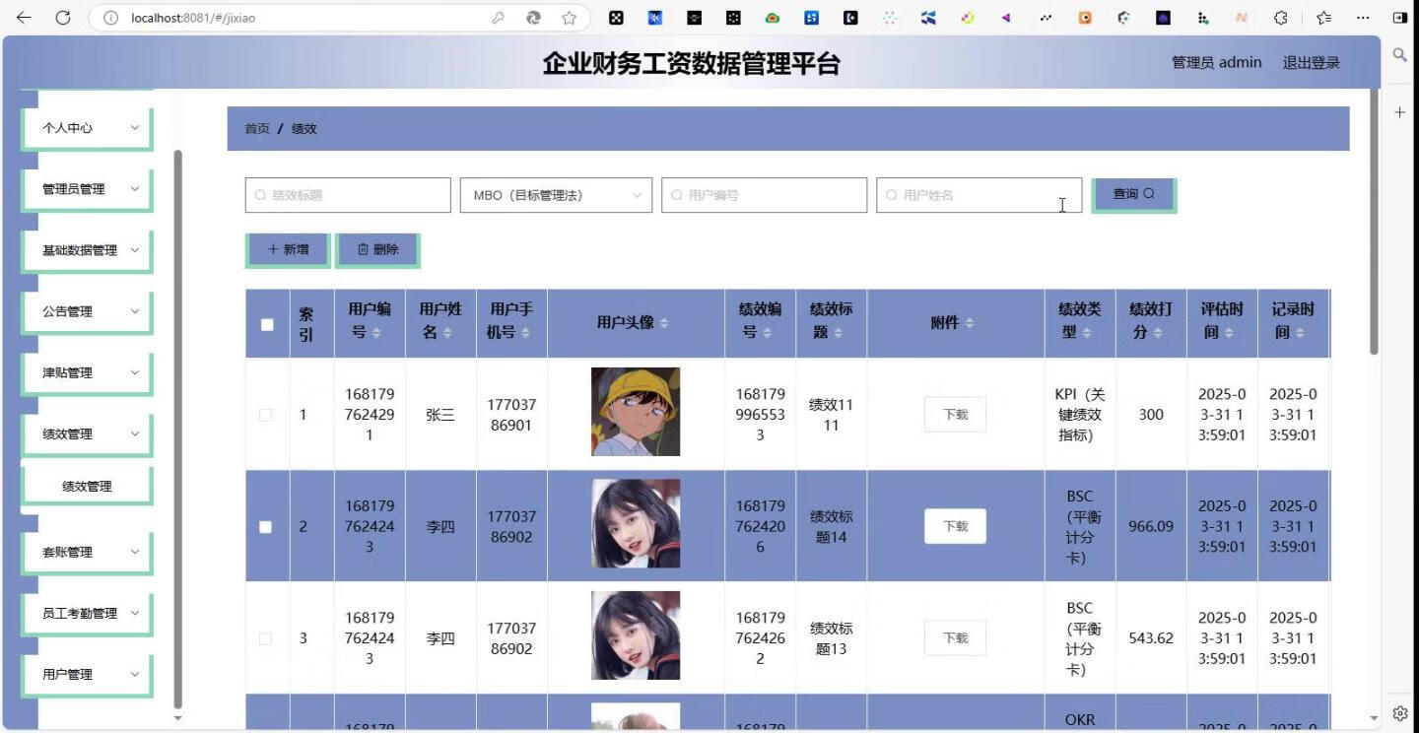Check the row 1 checkbox for 张三
The height and width of the screenshot is (733, 1419).
pyautogui.click(x=265, y=415)
